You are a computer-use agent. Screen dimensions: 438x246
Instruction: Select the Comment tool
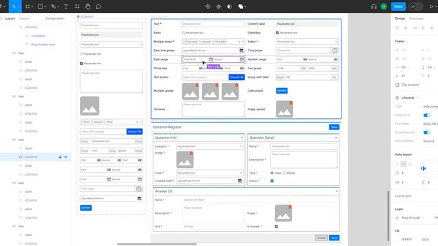click(99, 6)
